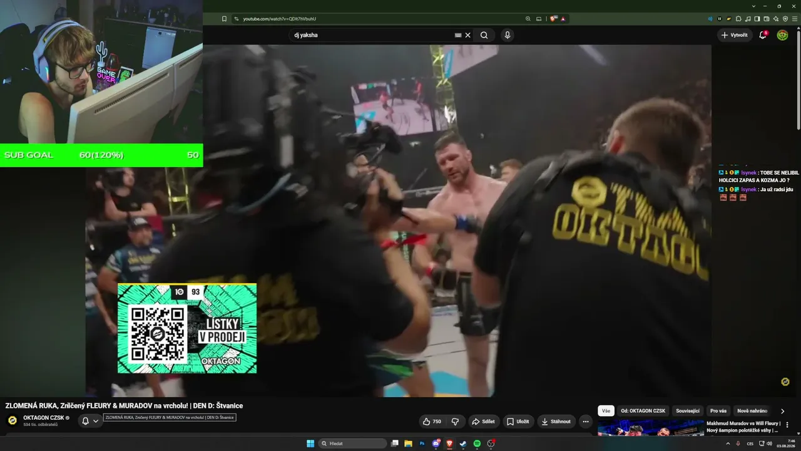This screenshot has height=451, width=801.
Task: Open Brave Rewards triangle icon
Action: [563, 19]
